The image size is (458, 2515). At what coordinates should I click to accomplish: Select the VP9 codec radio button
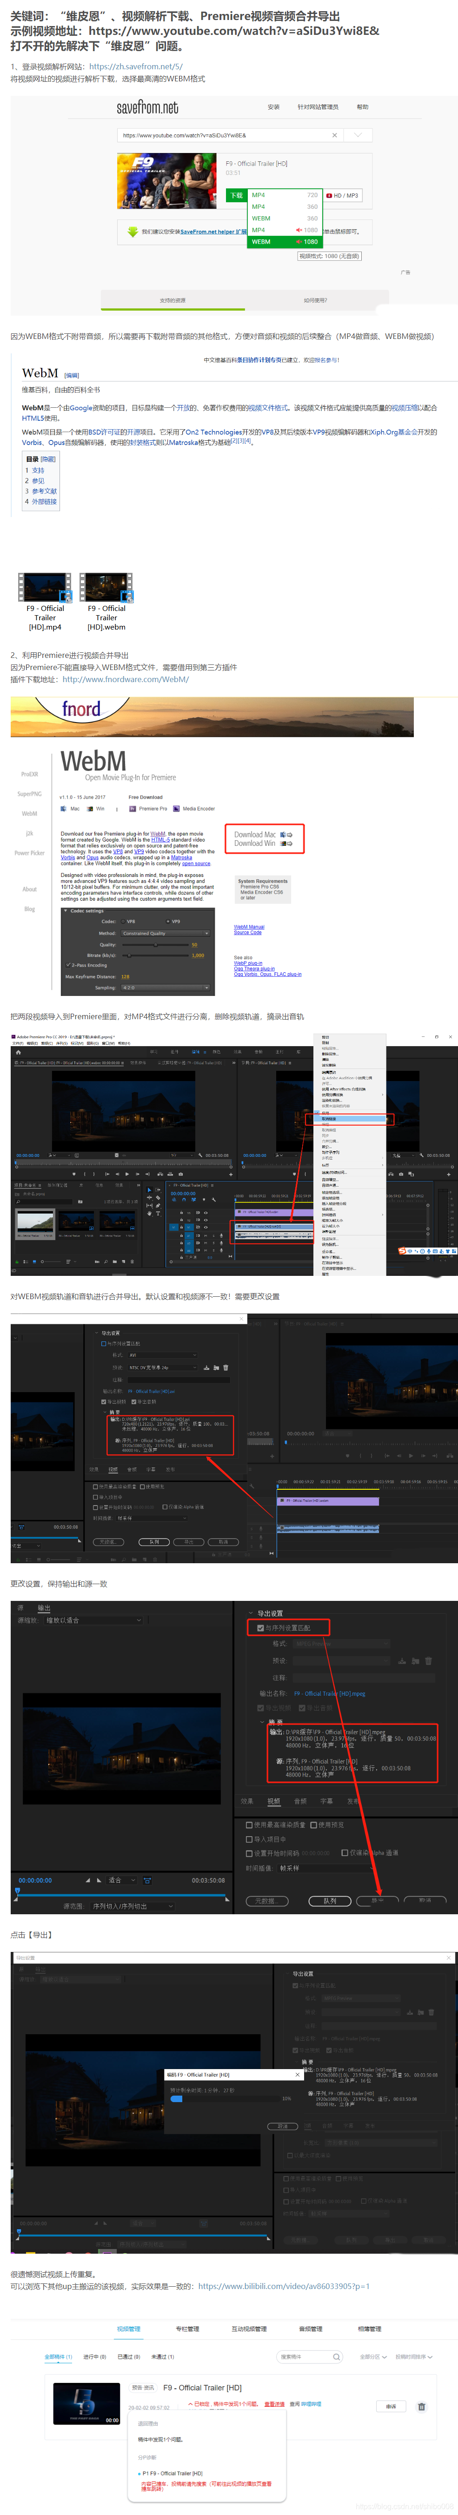pos(167,922)
